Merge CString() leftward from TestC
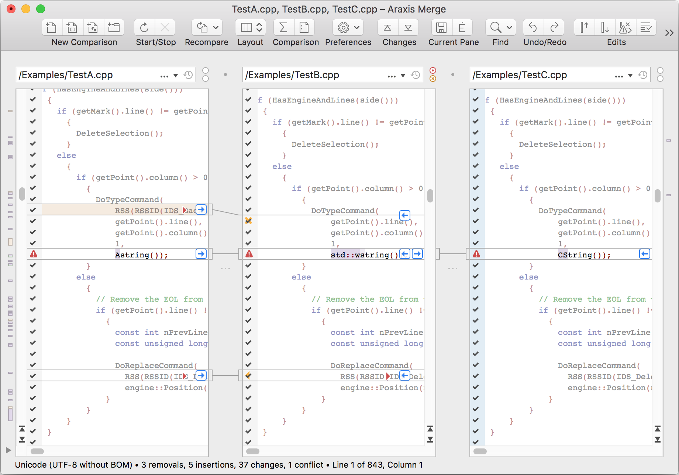Viewport: 679px width, 475px height. point(645,254)
